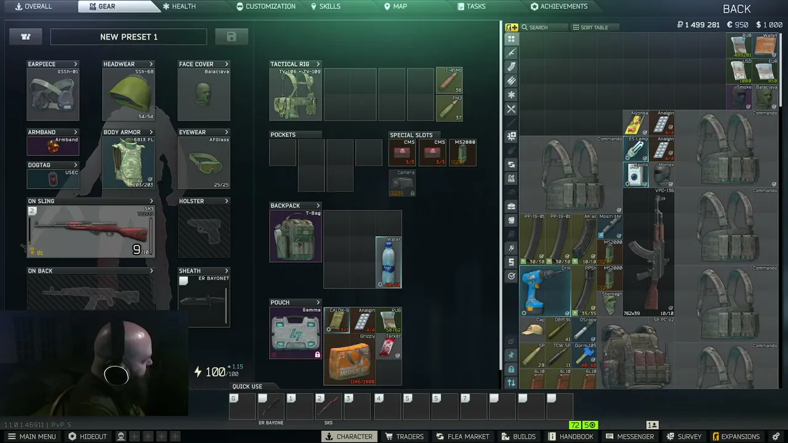
Task: Open the add stash tab yellow icon
Action: click(x=512, y=27)
